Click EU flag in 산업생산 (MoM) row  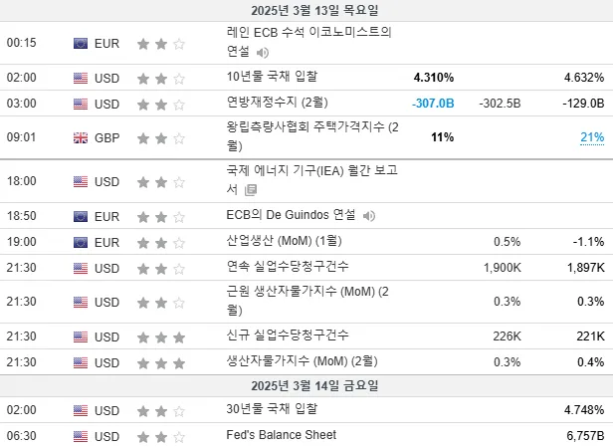[x=81, y=243]
